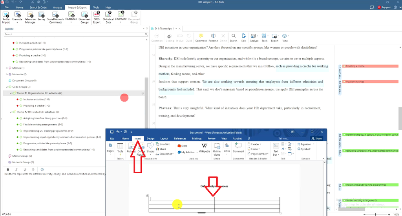
Task: Click the Word table move handle
Action: (148, 196)
